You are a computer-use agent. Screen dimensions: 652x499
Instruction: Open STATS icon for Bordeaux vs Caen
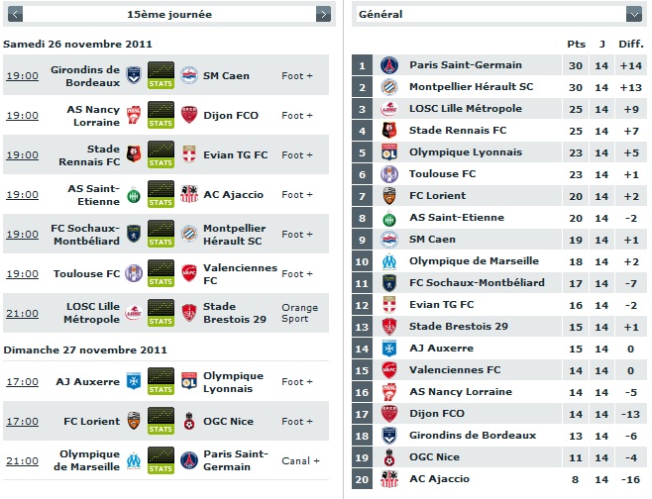point(161,75)
